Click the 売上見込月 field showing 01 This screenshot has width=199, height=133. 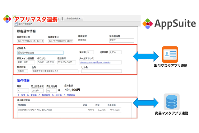point(52,91)
